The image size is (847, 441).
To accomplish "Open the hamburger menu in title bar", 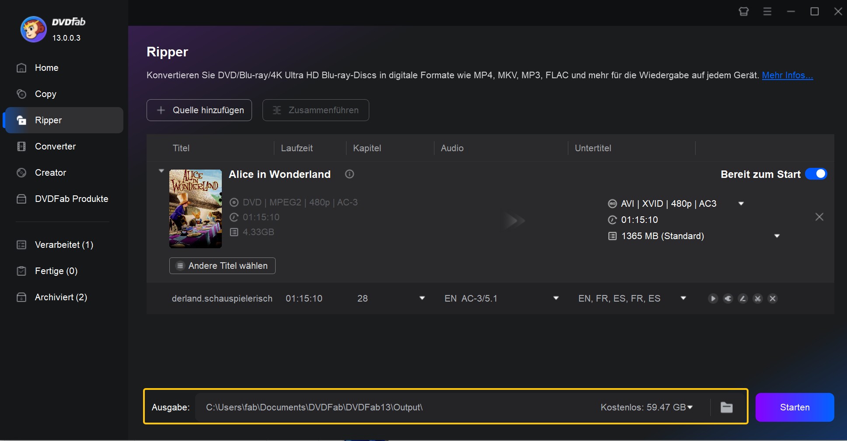I will [767, 11].
